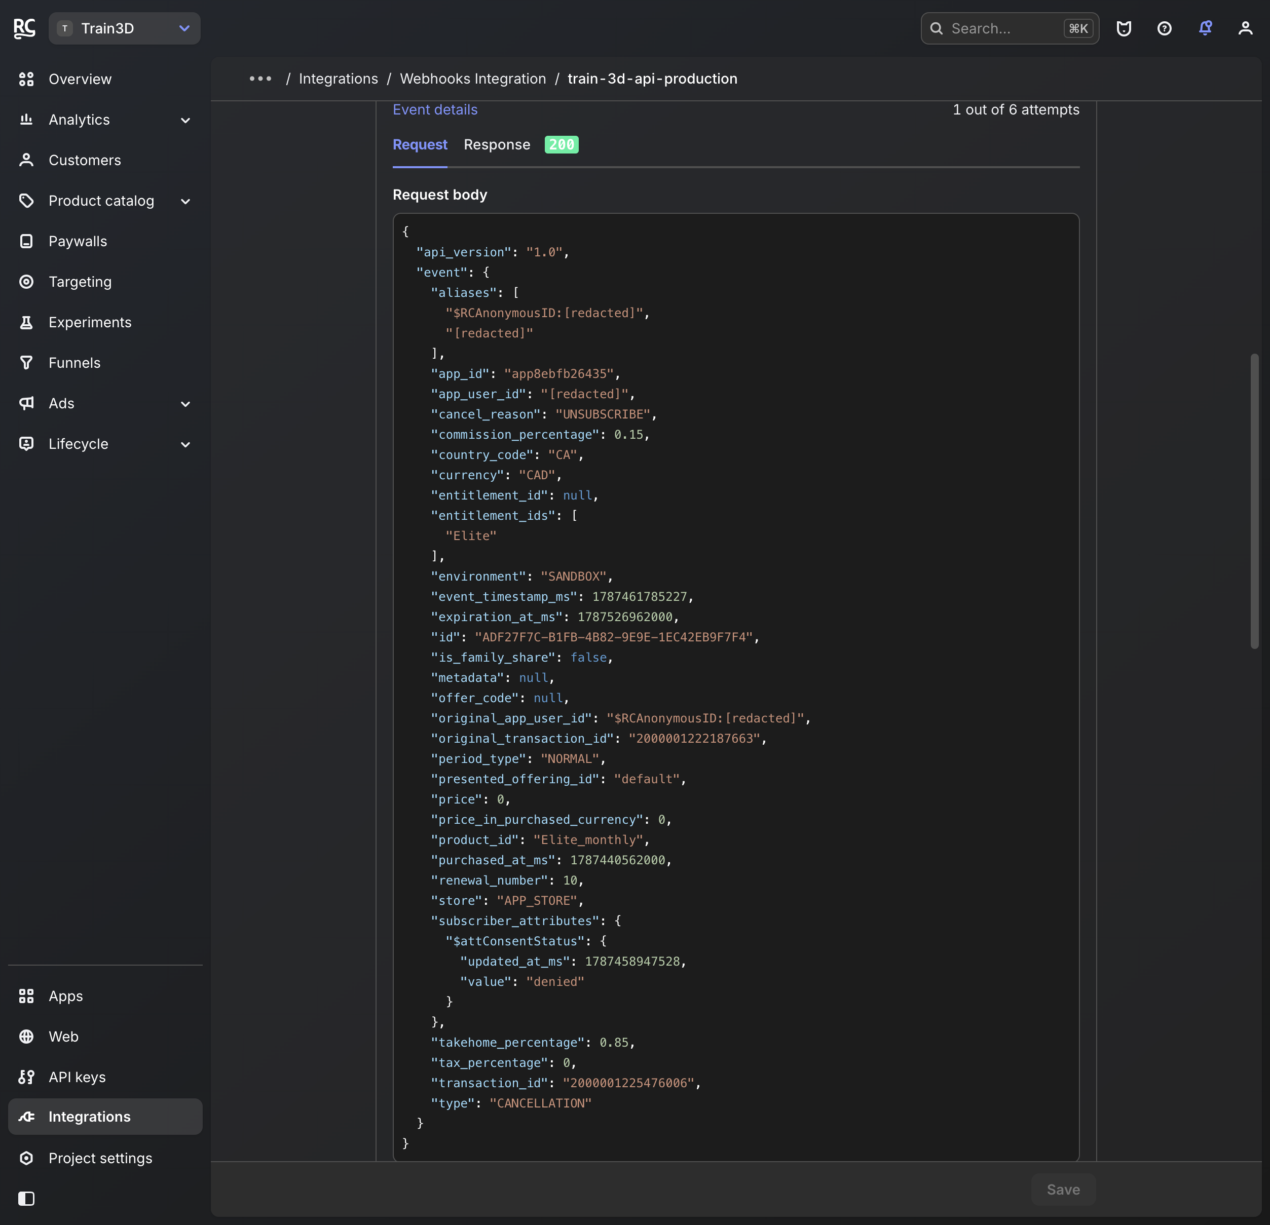Screen dimensions: 1270x1225
Task: Click the Web globe icon
Action: [26, 1036]
